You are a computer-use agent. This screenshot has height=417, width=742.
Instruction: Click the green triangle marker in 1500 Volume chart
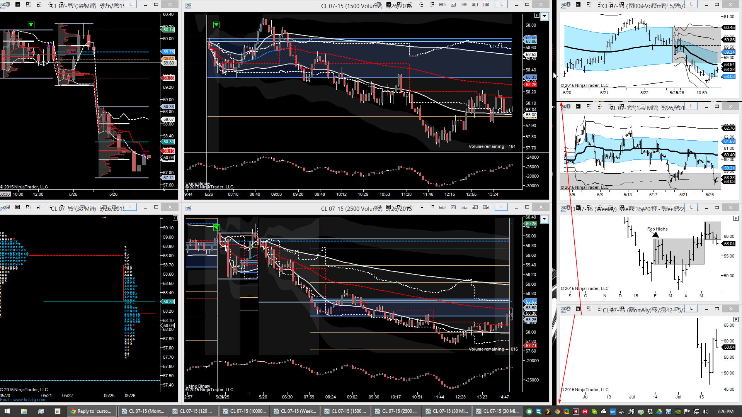(x=216, y=25)
